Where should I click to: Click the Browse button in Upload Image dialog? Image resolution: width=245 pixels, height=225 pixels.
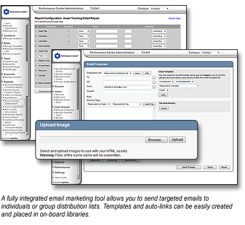click(x=156, y=140)
